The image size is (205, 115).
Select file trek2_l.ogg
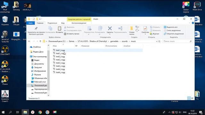pyautogui.click(x=60, y=57)
